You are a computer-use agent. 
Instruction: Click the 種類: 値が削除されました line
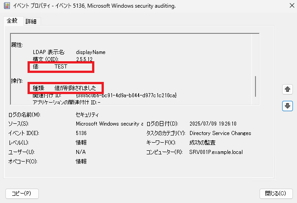coord(65,88)
